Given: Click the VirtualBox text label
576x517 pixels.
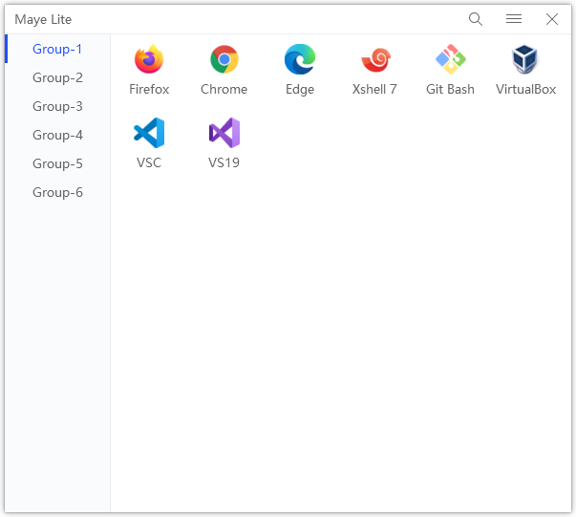Looking at the screenshot, I should (525, 89).
